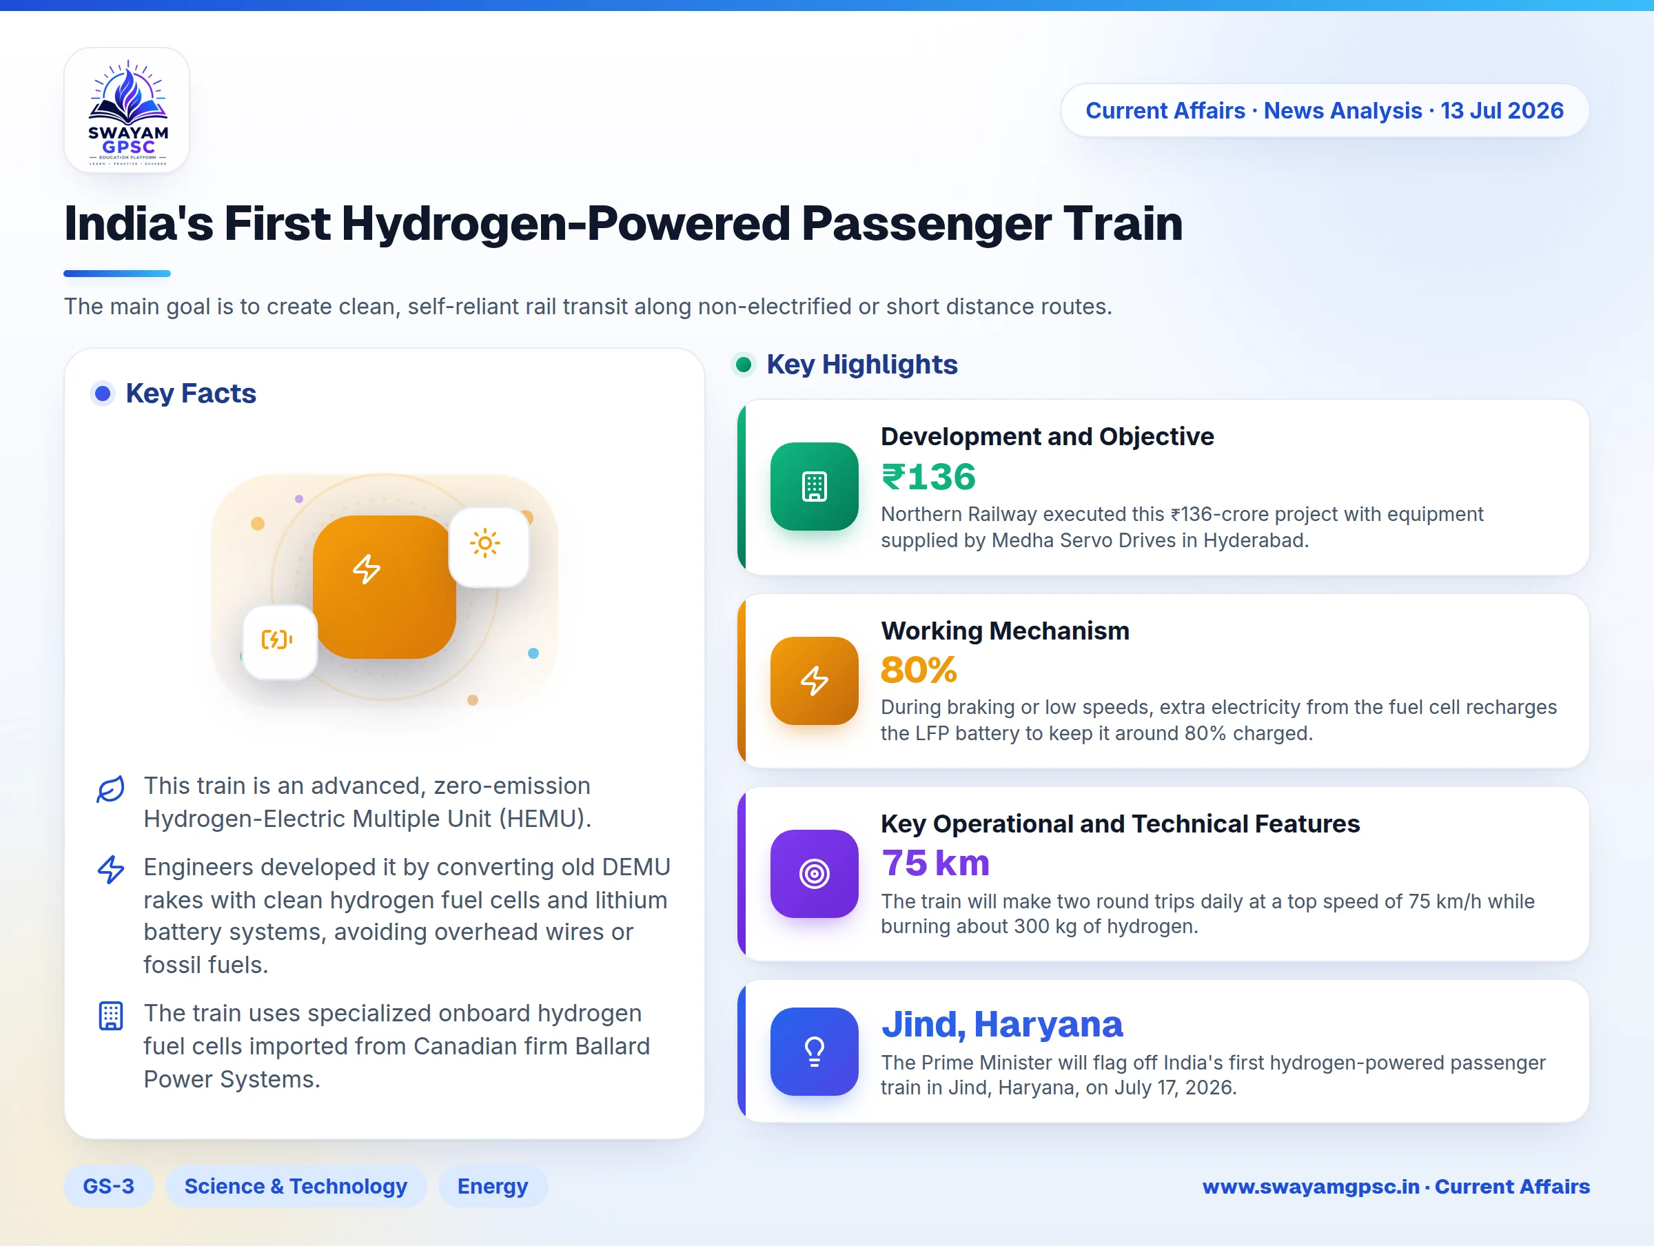Select the GS-3 tag
The height and width of the screenshot is (1246, 1654).
coord(108,1185)
